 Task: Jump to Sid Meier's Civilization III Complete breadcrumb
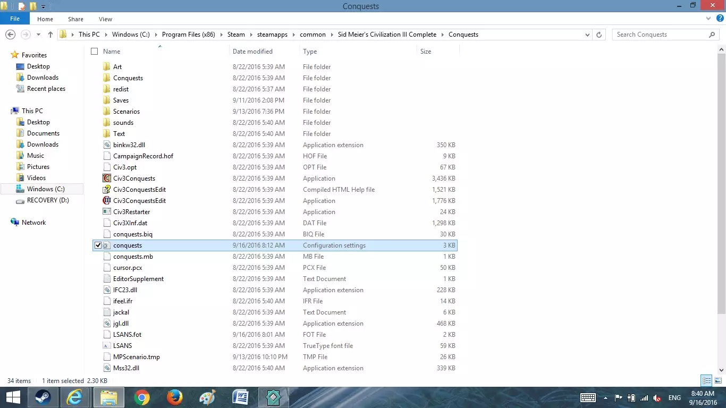[387, 35]
